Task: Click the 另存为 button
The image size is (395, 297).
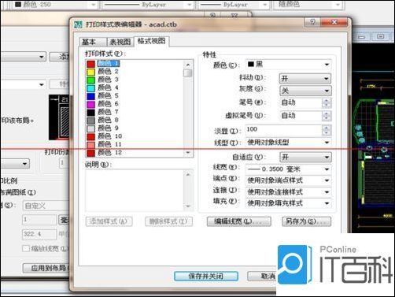Action: [x=306, y=221]
